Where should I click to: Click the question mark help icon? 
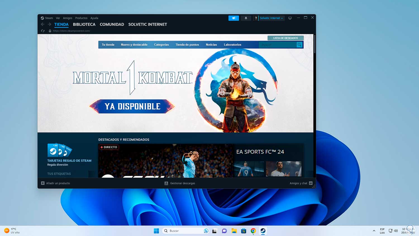coord(256,18)
